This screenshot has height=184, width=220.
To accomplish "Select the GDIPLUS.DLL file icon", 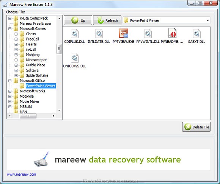I will (74, 34).
